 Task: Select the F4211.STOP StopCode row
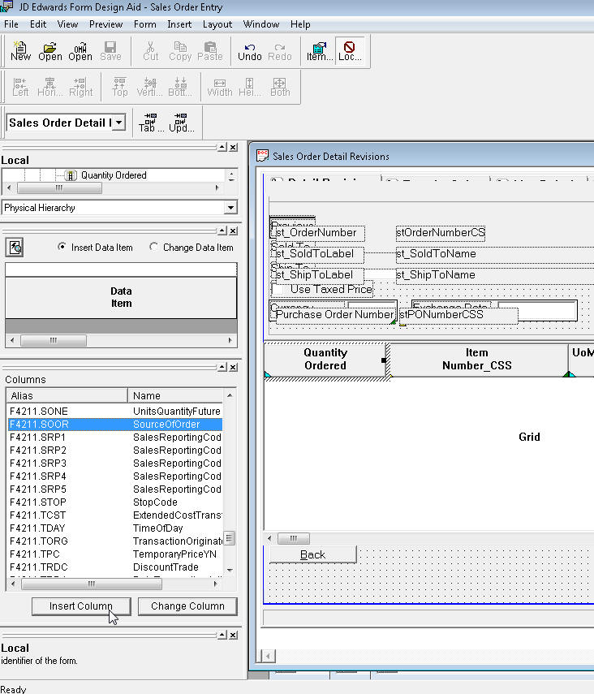(115, 502)
